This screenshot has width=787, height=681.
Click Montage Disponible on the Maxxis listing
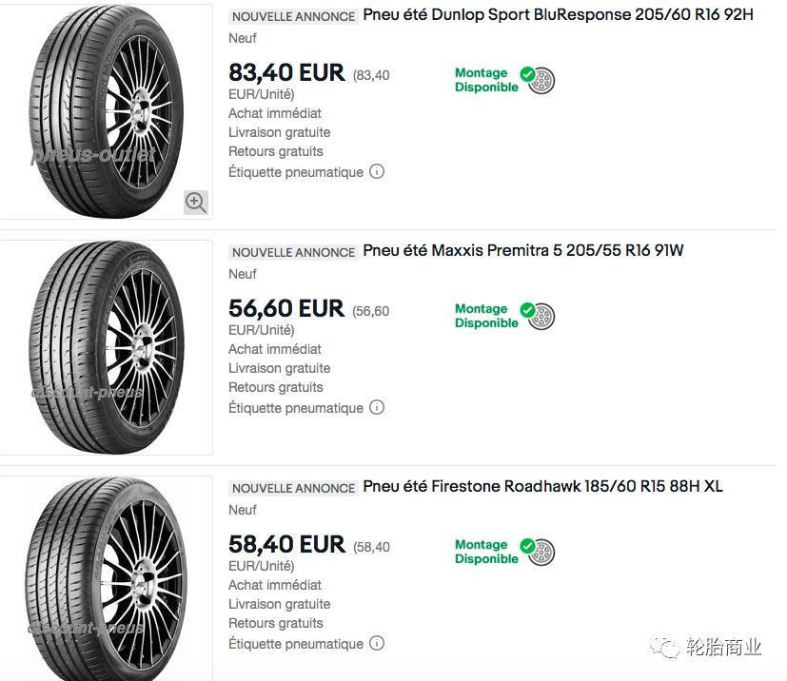tap(485, 316)
